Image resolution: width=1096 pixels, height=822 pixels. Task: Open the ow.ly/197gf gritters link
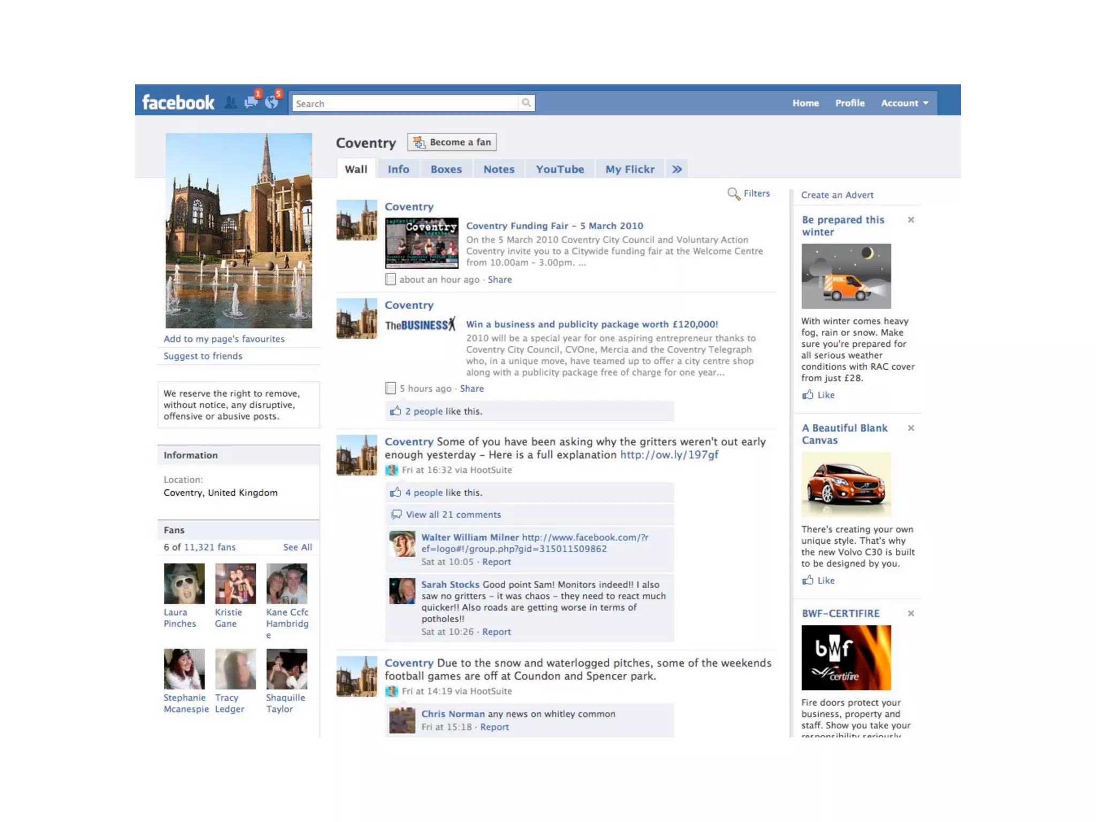coord(669,455)
